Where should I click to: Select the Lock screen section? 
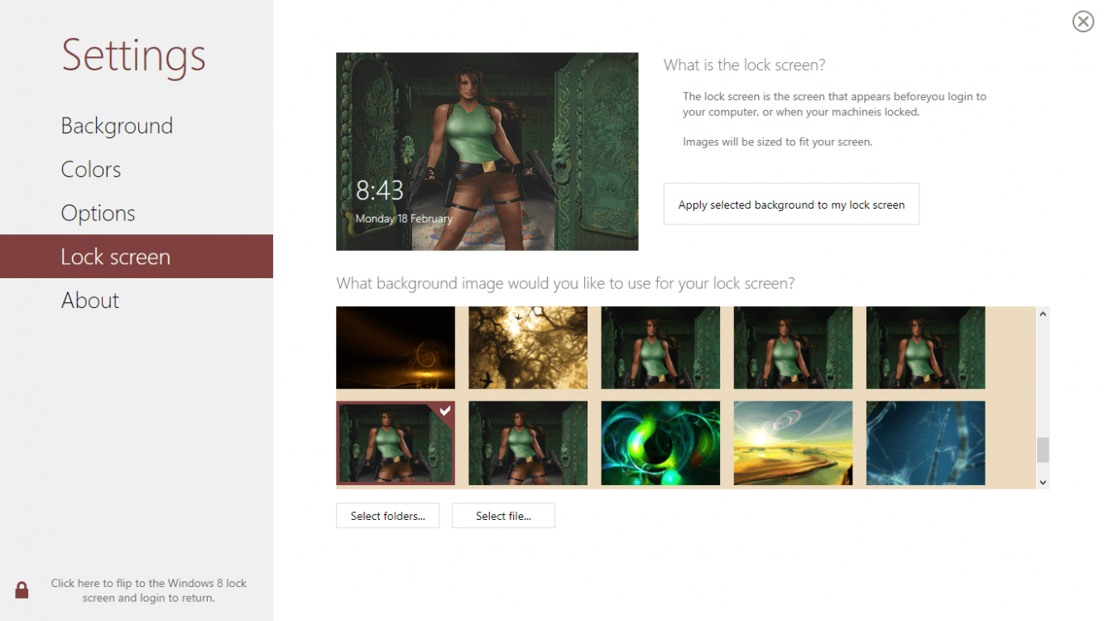tap(137, 257)
